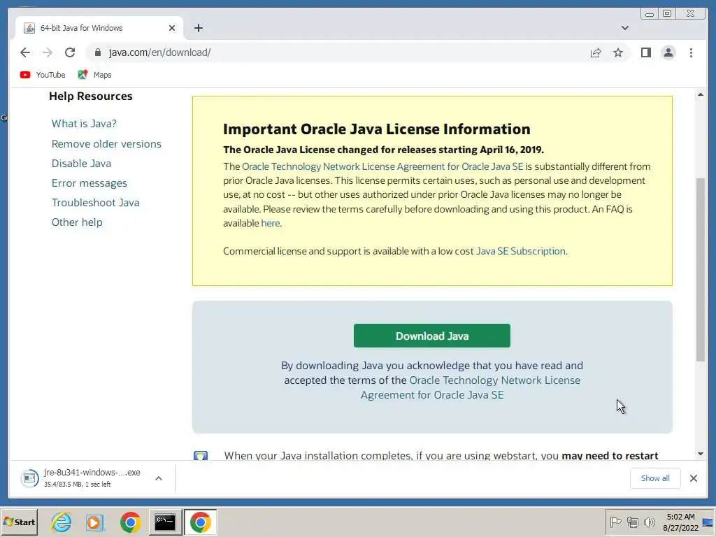716x537 pixels.
Task: Click the forward navigation arrow
Action: pos(48,52)
